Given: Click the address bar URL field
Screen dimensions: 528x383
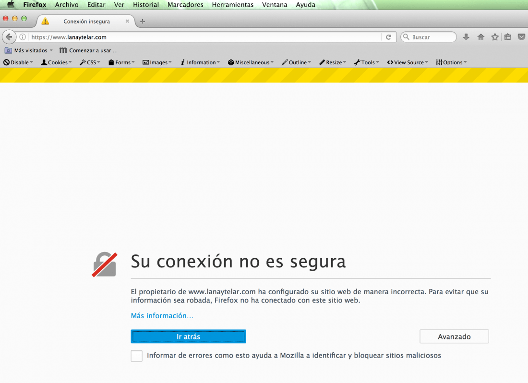Looking at the screenshot, I should (x=205, y=37).
